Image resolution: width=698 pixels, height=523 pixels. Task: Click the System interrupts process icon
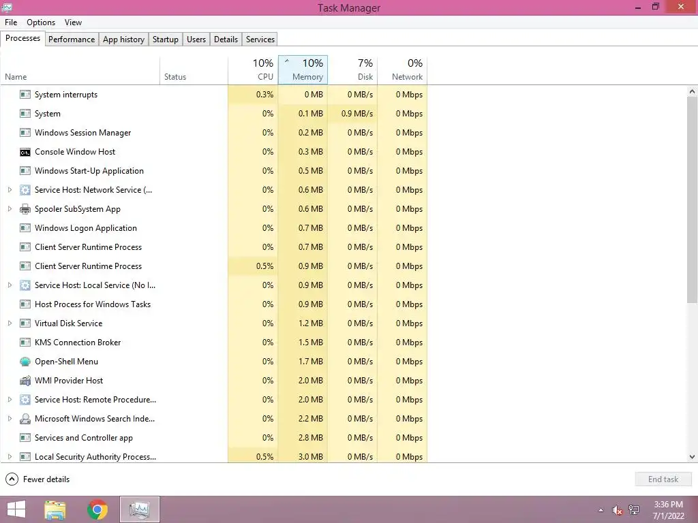pos(25,94)
